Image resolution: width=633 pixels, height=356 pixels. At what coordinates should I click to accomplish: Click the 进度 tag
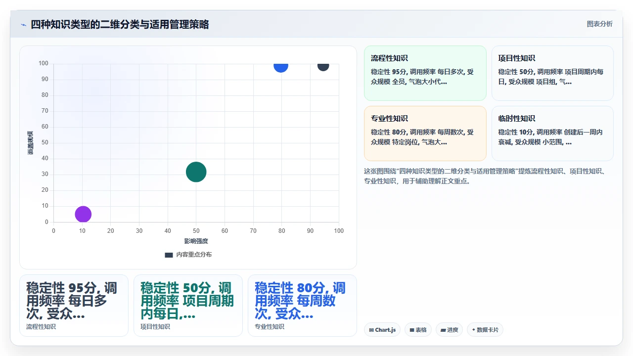pos(449,330)
